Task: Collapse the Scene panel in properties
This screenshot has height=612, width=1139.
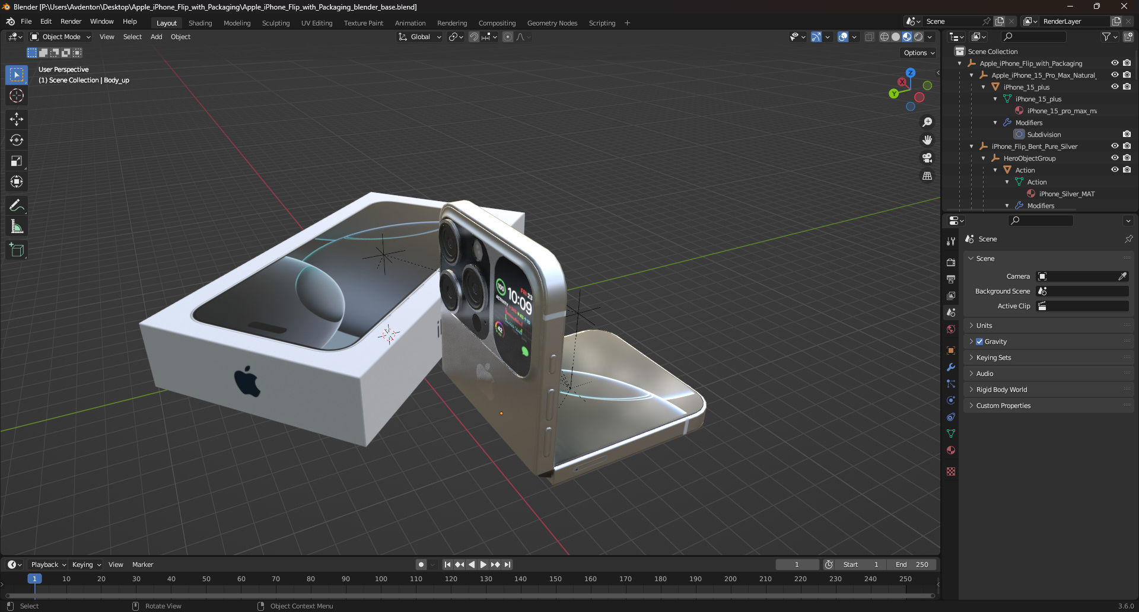Action: pyautogui.click(x=1048, y=259)
